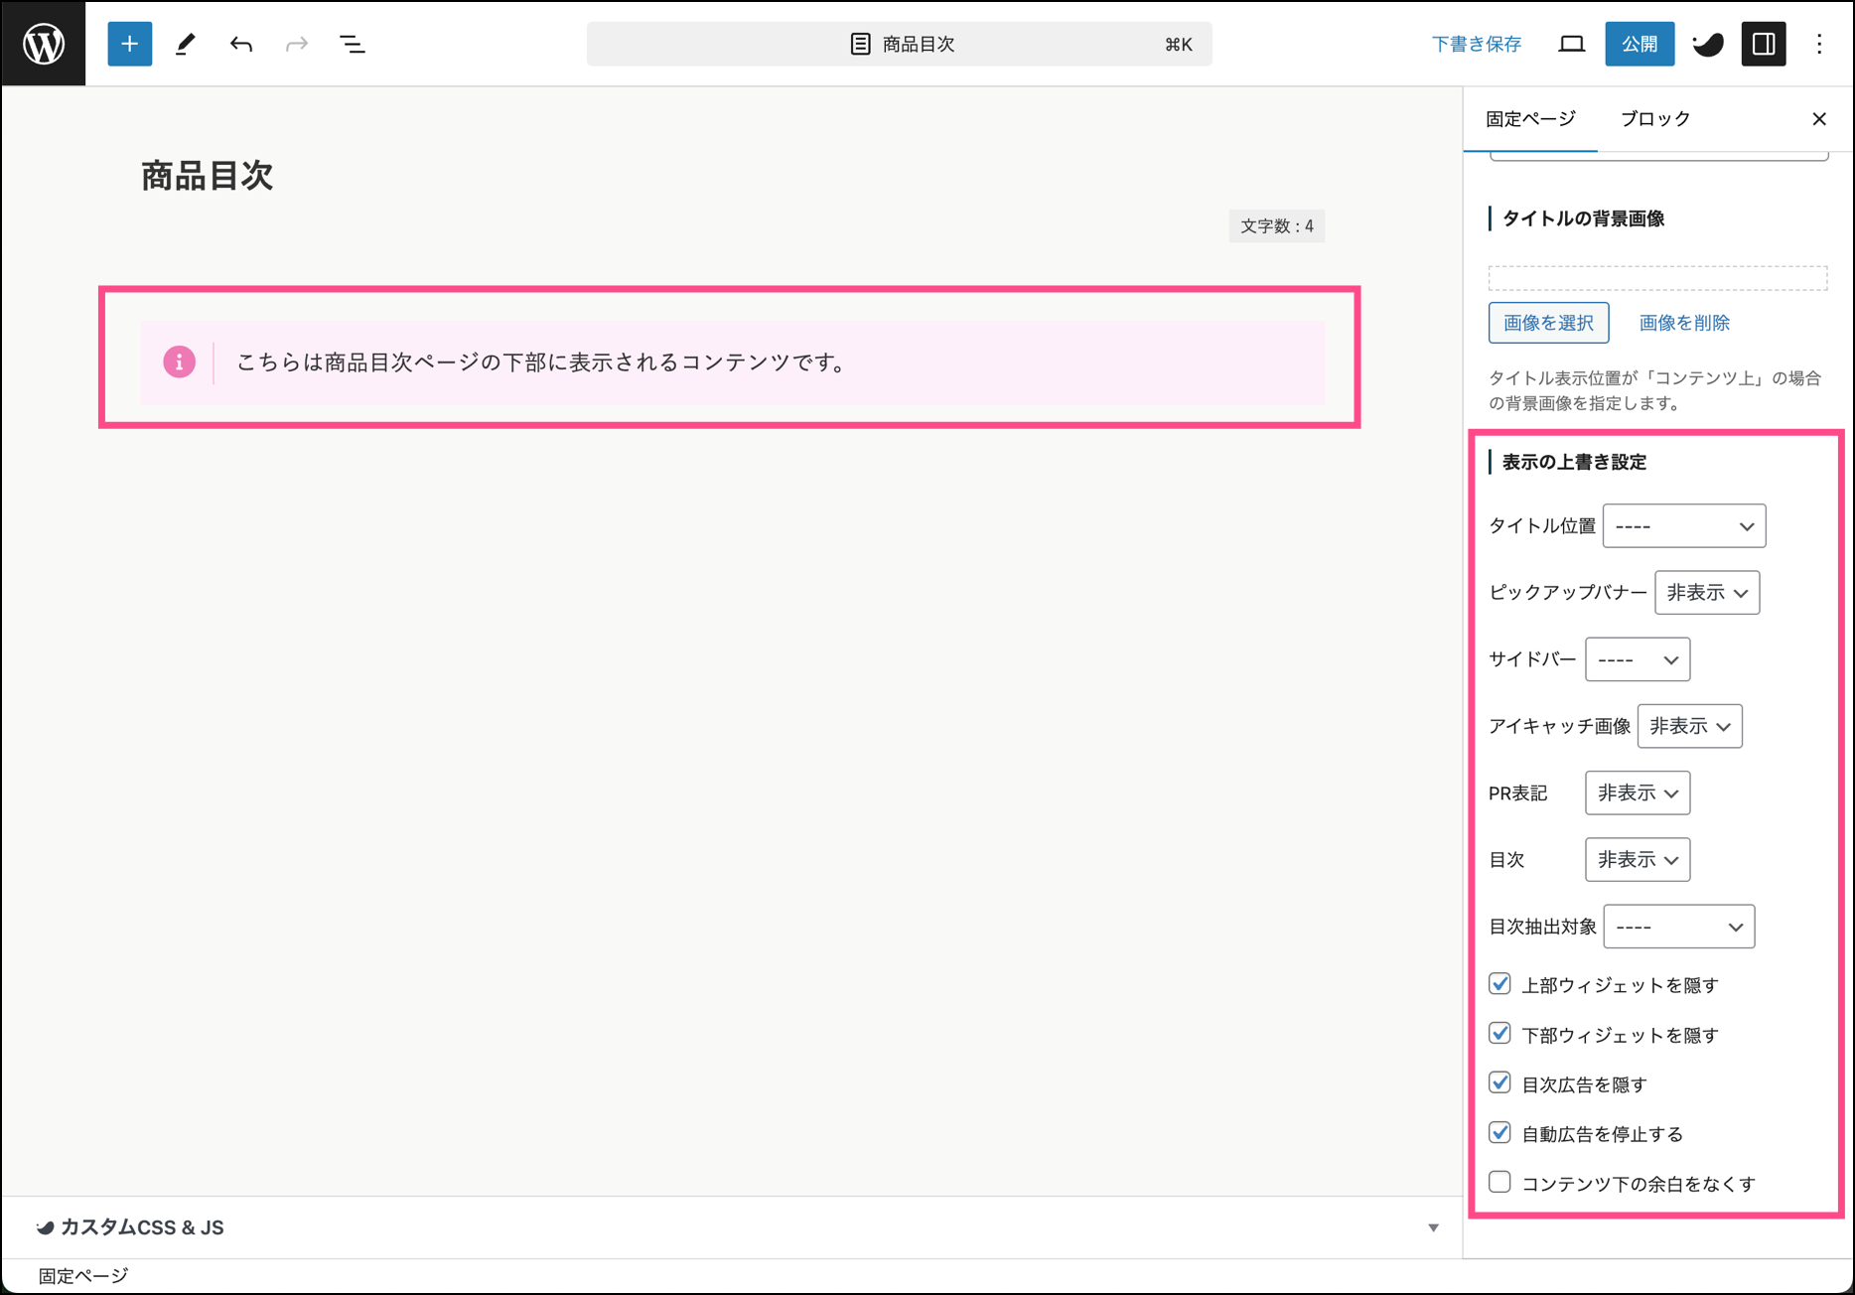
Task: Toggle the settings sidebar panel icon
Action: [1764, 44]
